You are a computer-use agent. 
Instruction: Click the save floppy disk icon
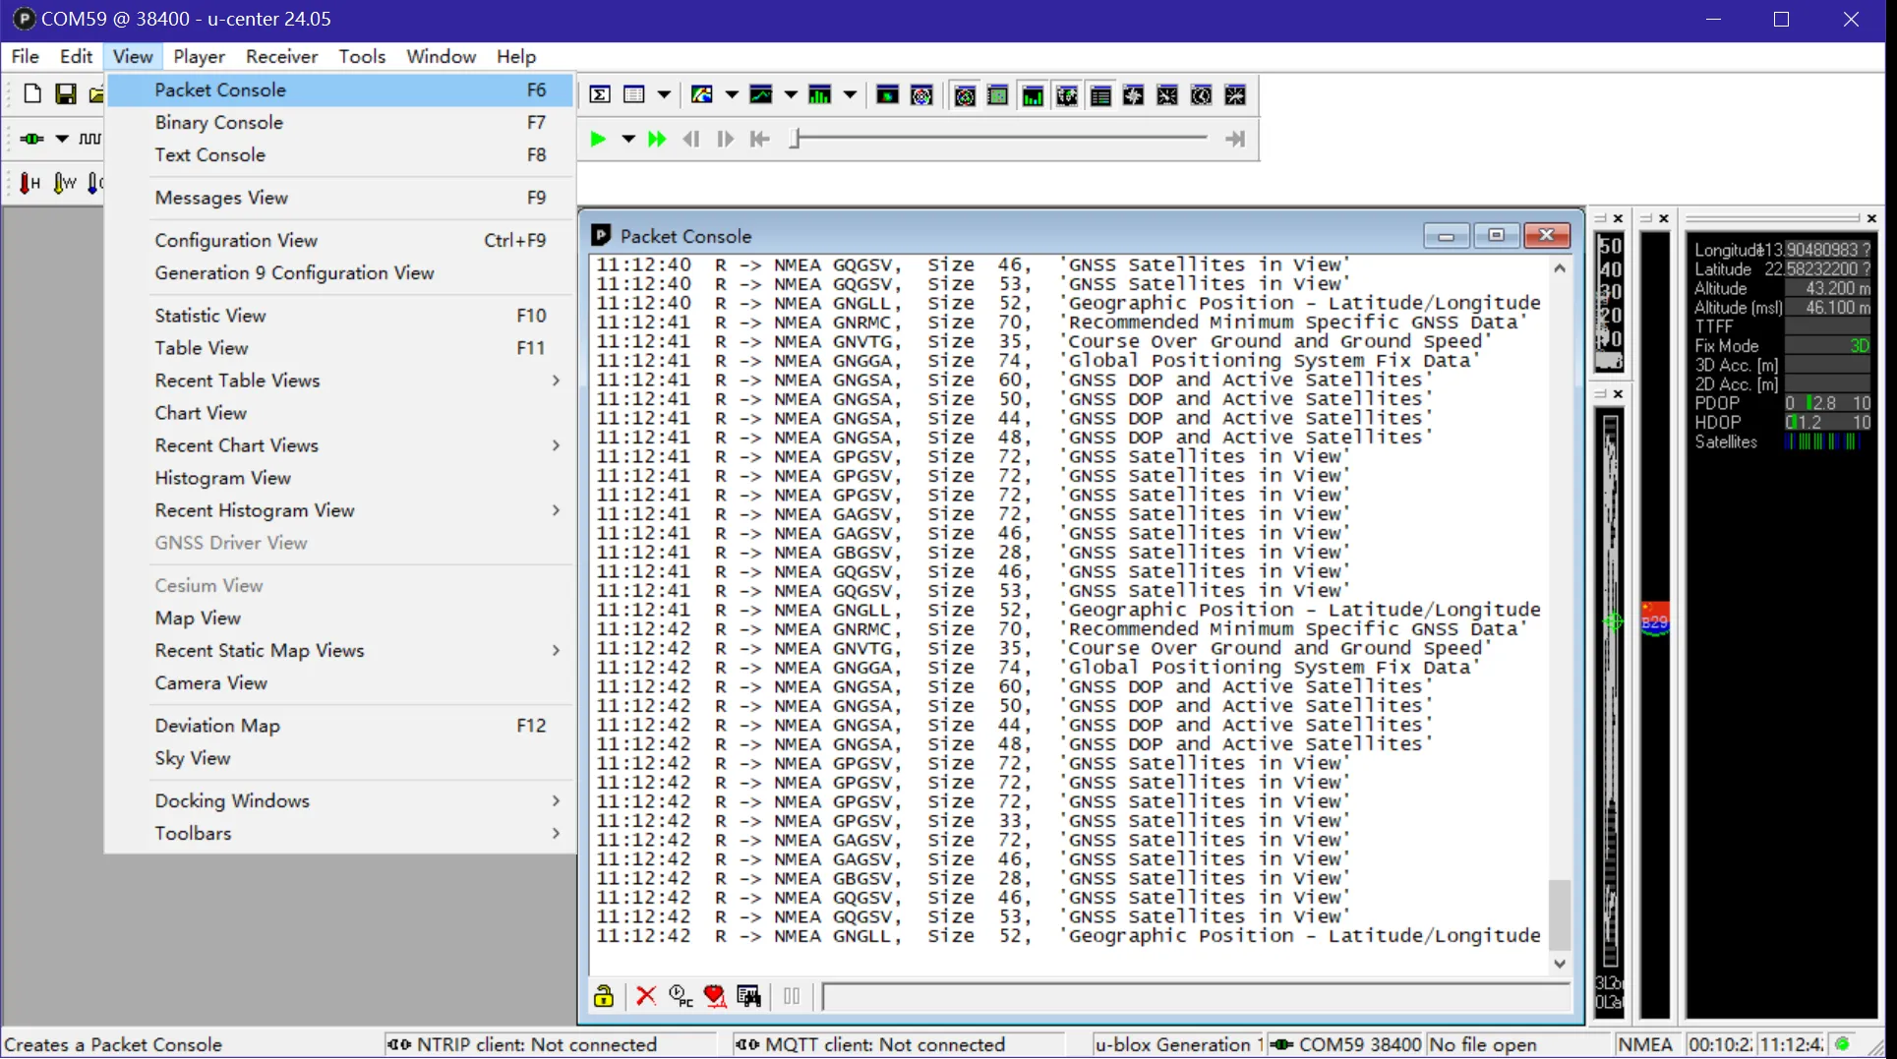point(66,94)
